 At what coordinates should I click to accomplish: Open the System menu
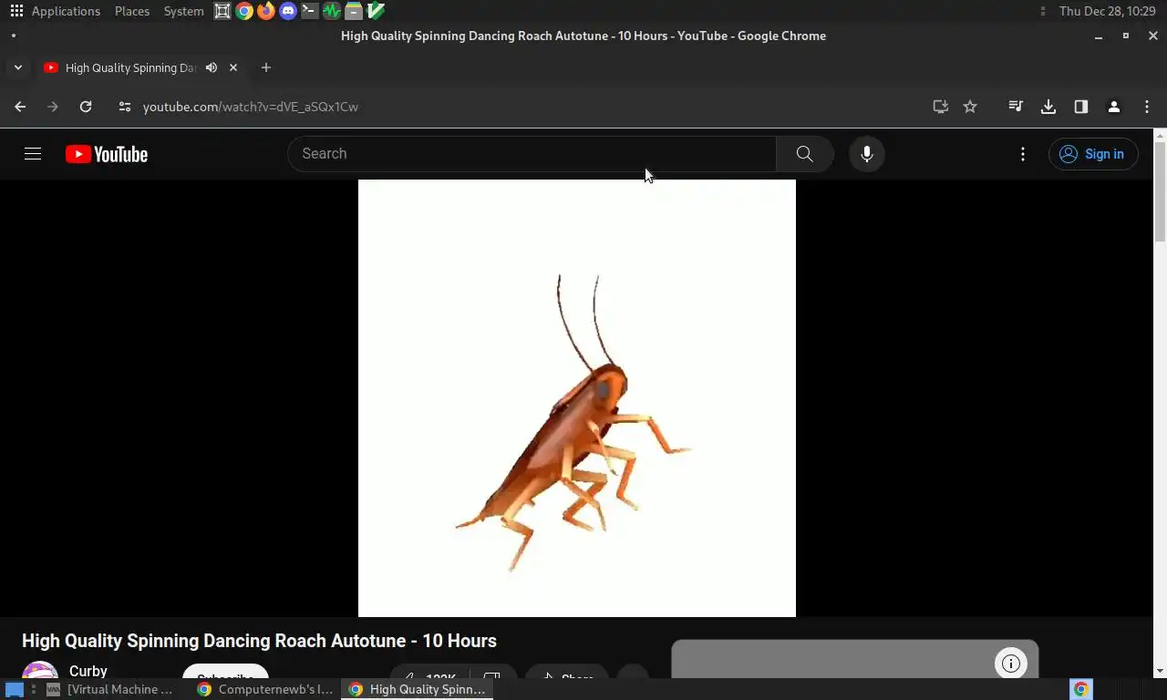point(183,11)
